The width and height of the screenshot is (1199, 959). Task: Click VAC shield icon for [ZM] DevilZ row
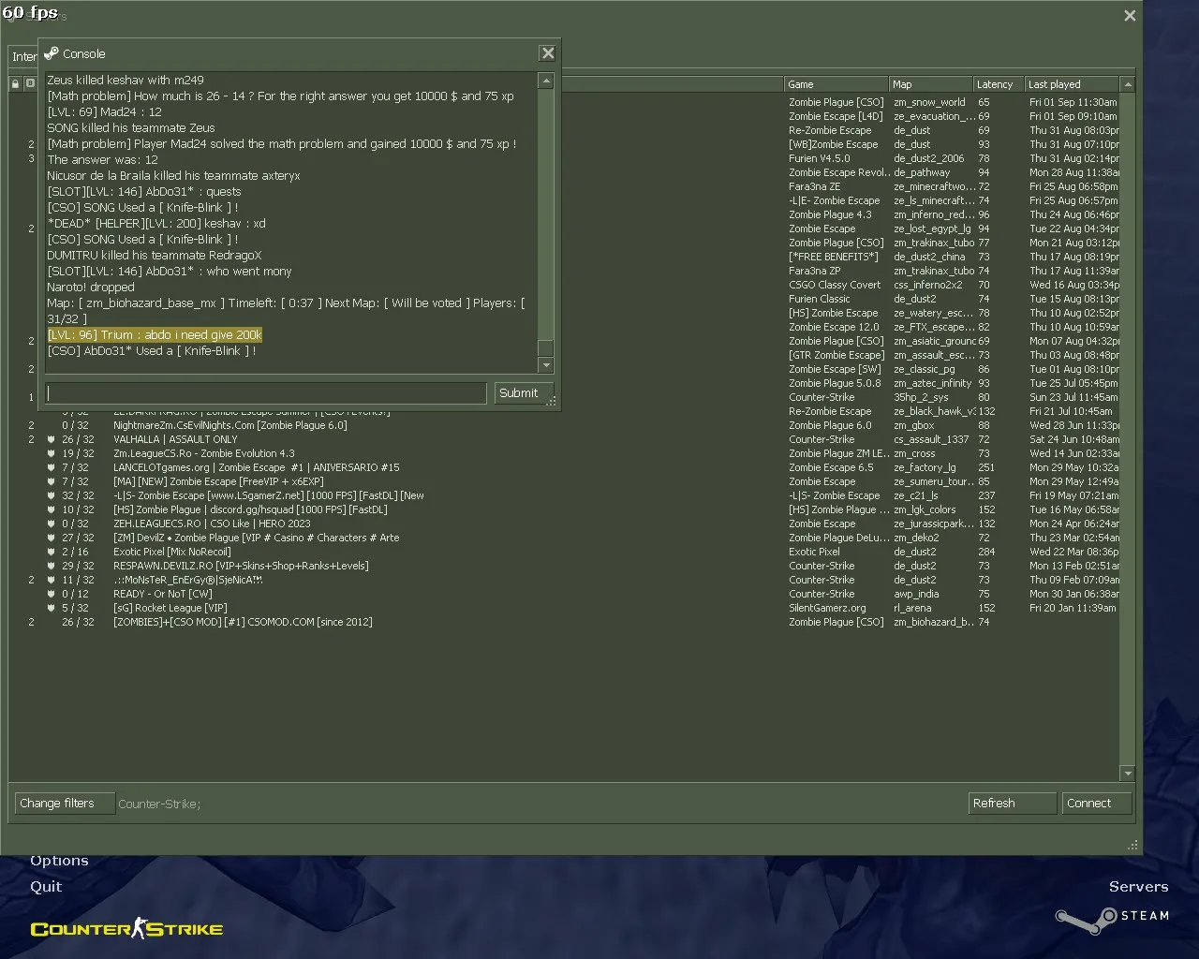point(52,538)
